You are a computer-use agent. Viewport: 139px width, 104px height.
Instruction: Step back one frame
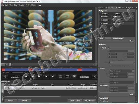33,77
